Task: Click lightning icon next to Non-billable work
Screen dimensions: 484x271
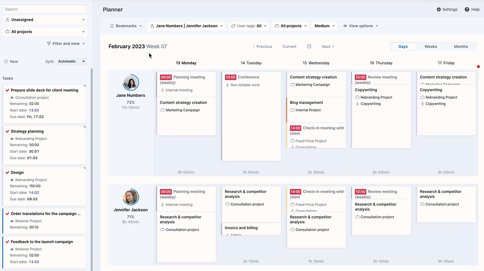Action: click(227, 85)
